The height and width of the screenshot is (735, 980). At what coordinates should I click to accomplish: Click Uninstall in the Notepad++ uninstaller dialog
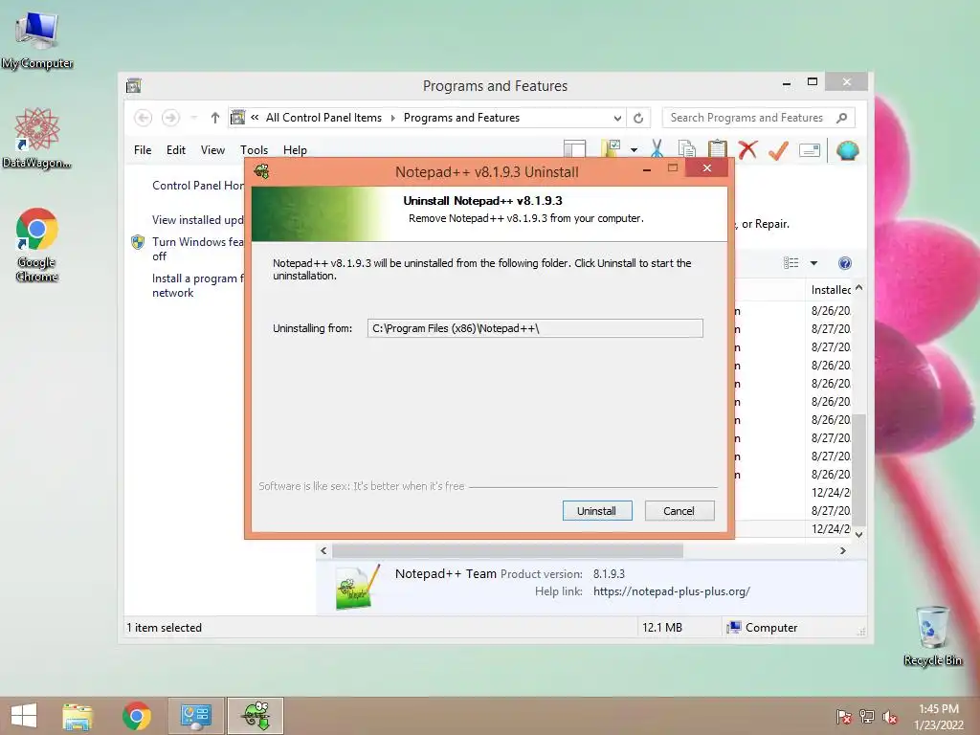[x=597, y=511]
